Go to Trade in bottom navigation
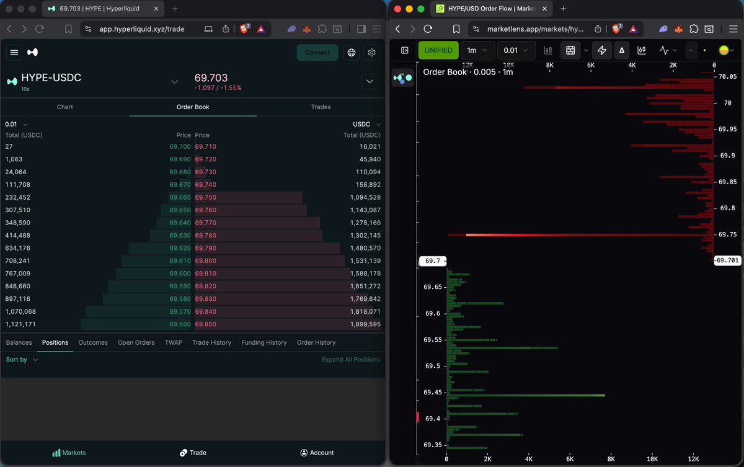This screenshot has width=744, height=467. 193,453
